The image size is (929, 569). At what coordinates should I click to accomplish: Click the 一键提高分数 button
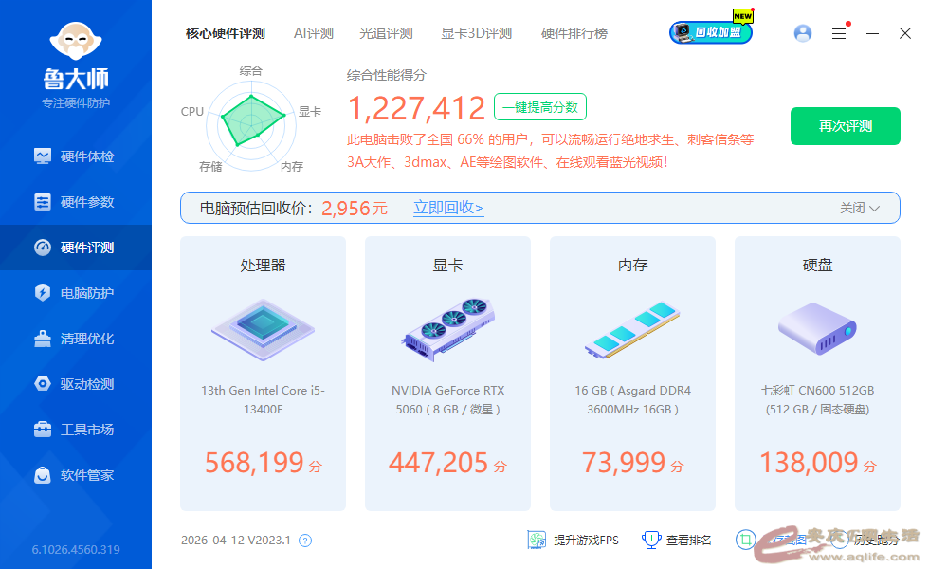539,107
